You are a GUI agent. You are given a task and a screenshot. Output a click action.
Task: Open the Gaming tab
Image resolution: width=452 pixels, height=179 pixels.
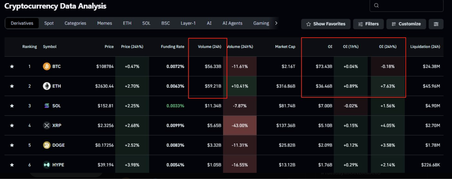(261, 23)
